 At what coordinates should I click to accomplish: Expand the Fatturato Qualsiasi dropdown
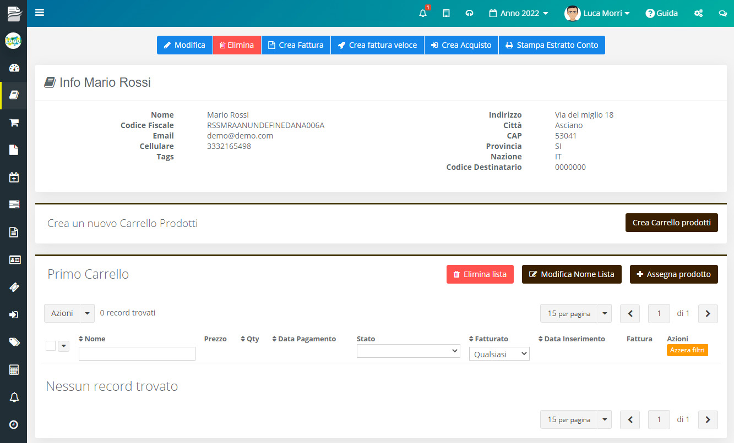coord(499,354)
